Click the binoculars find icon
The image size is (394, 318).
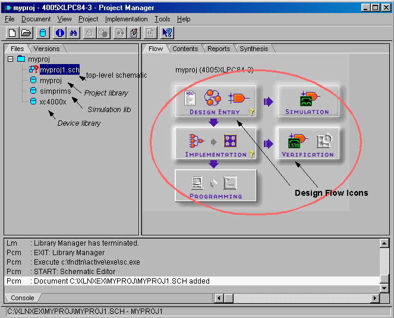click(x=74, y=33)
